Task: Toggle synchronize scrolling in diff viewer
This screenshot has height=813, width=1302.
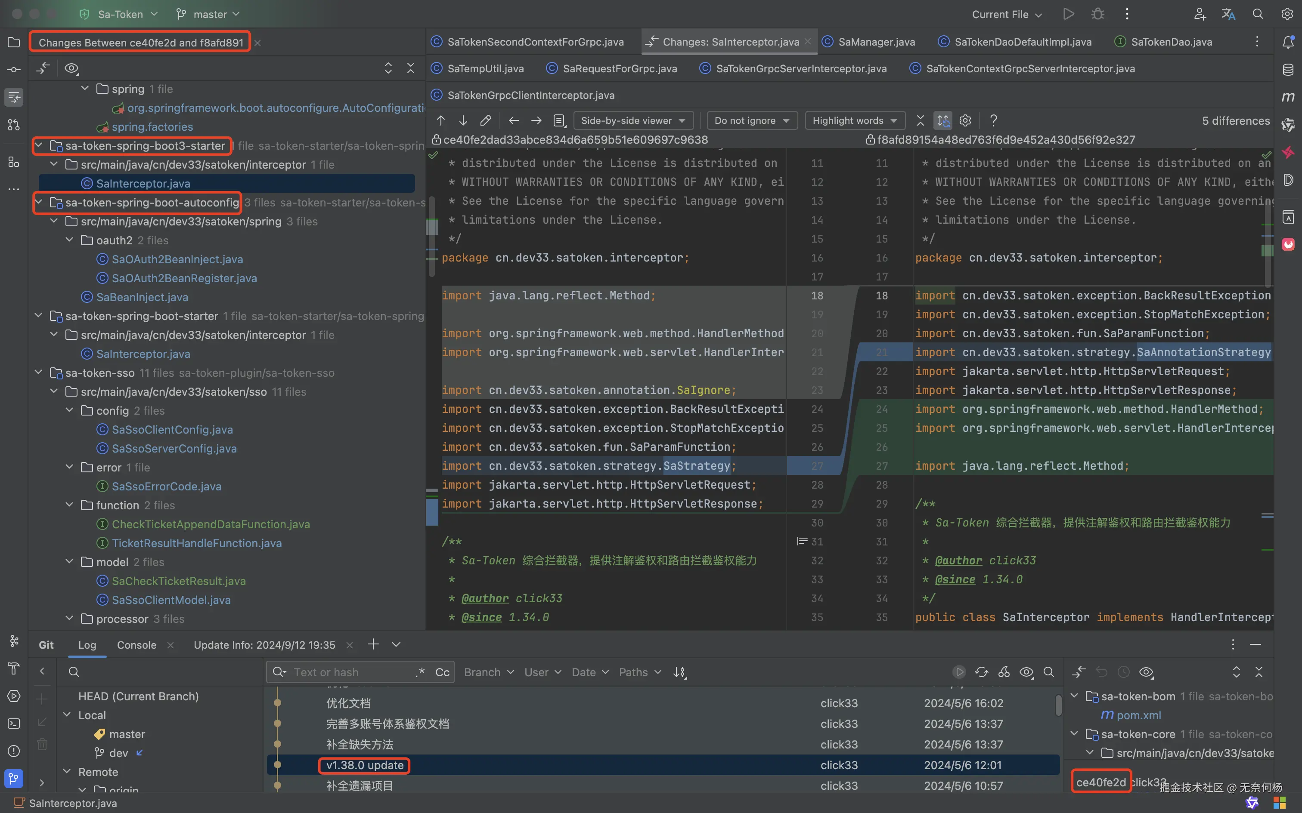Action: (943, 120)
